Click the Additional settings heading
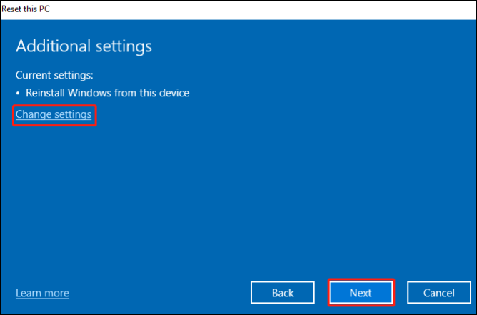This screenshot has height=315, width=477. point(84,46)
